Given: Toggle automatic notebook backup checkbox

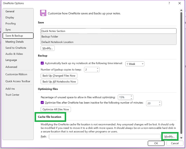Looking at the screenshot, I should pos(42,63).
